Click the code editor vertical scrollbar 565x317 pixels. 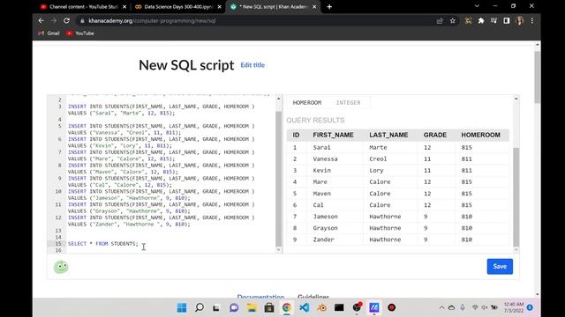click(x=279, y=178)
